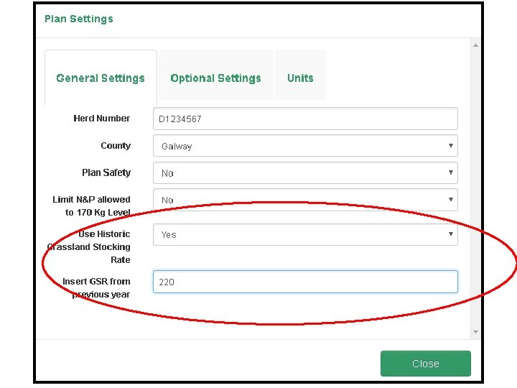Click into the Herd Number field
Viewport: 517px width, 388px height.
[x=305, y=119]
